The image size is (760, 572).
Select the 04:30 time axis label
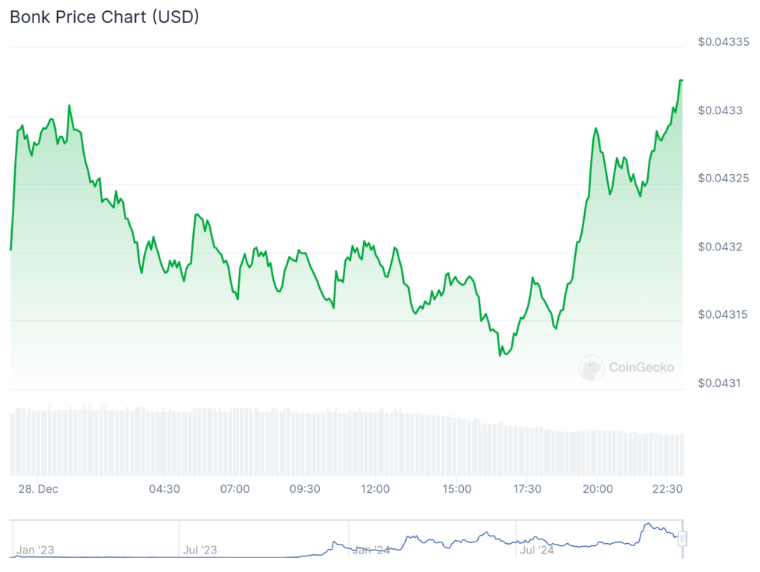pos(164,489)
